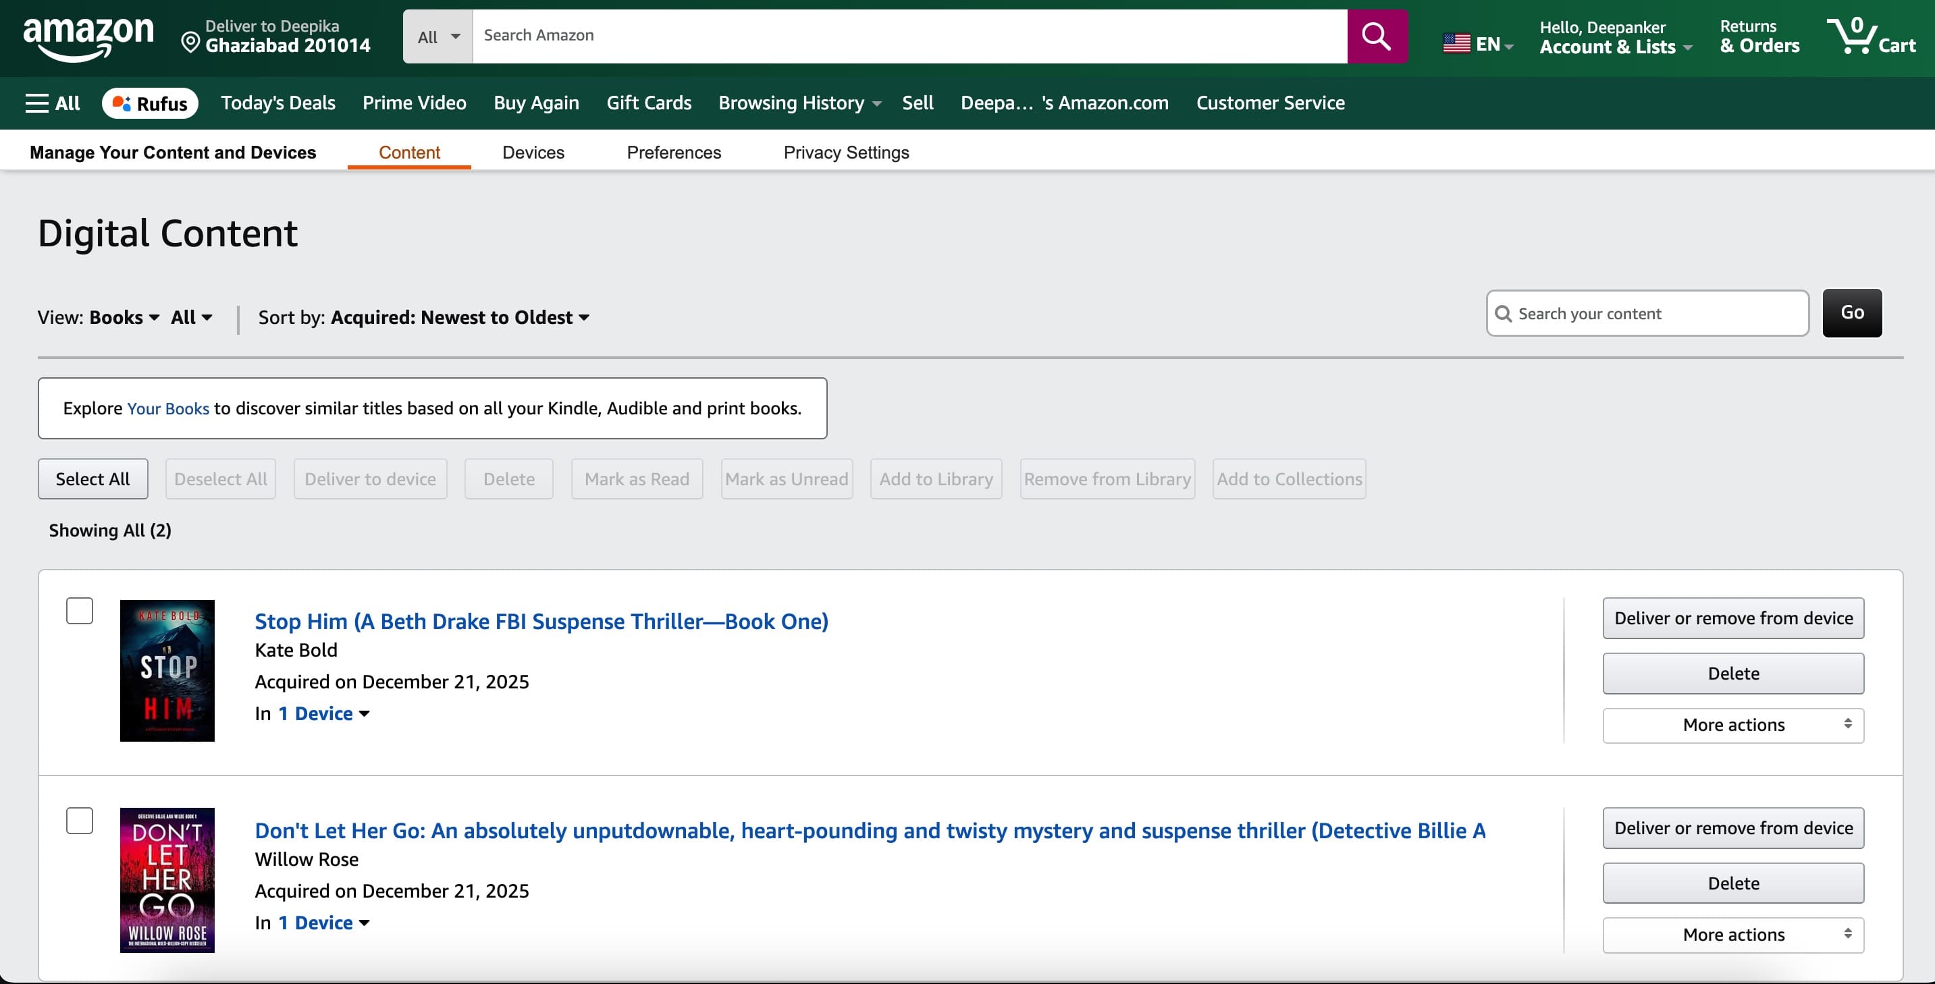Open More actions for Stop Him
The height and width of the screenshot is (984, 1935).
point(1732,725)
